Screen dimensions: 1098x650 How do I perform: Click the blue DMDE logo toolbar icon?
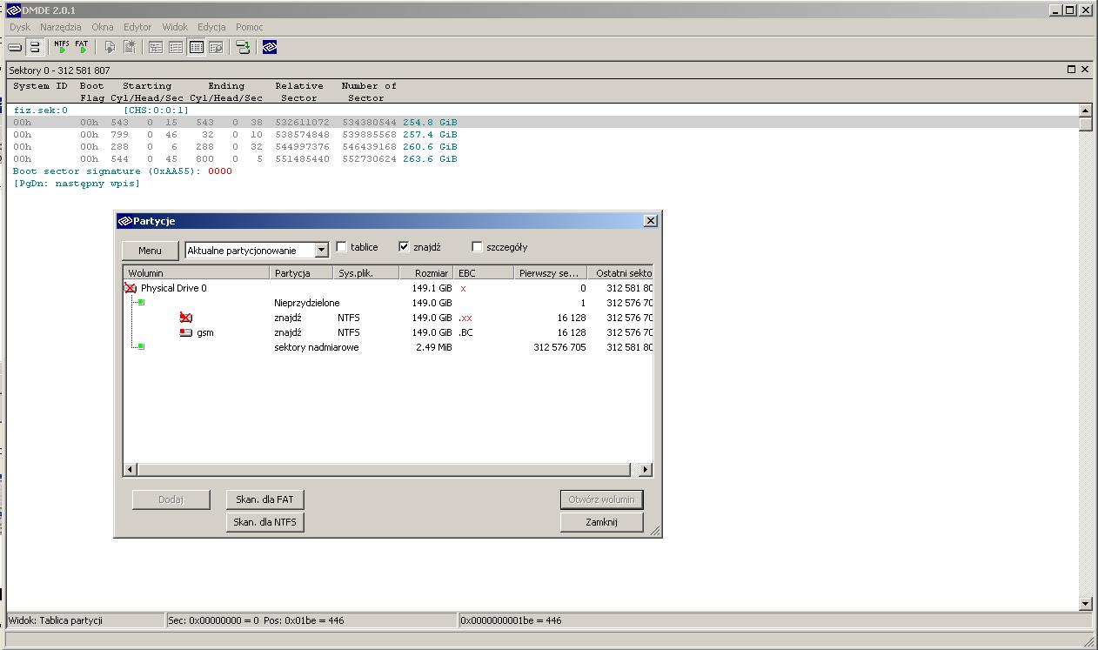tap(270, 47)
